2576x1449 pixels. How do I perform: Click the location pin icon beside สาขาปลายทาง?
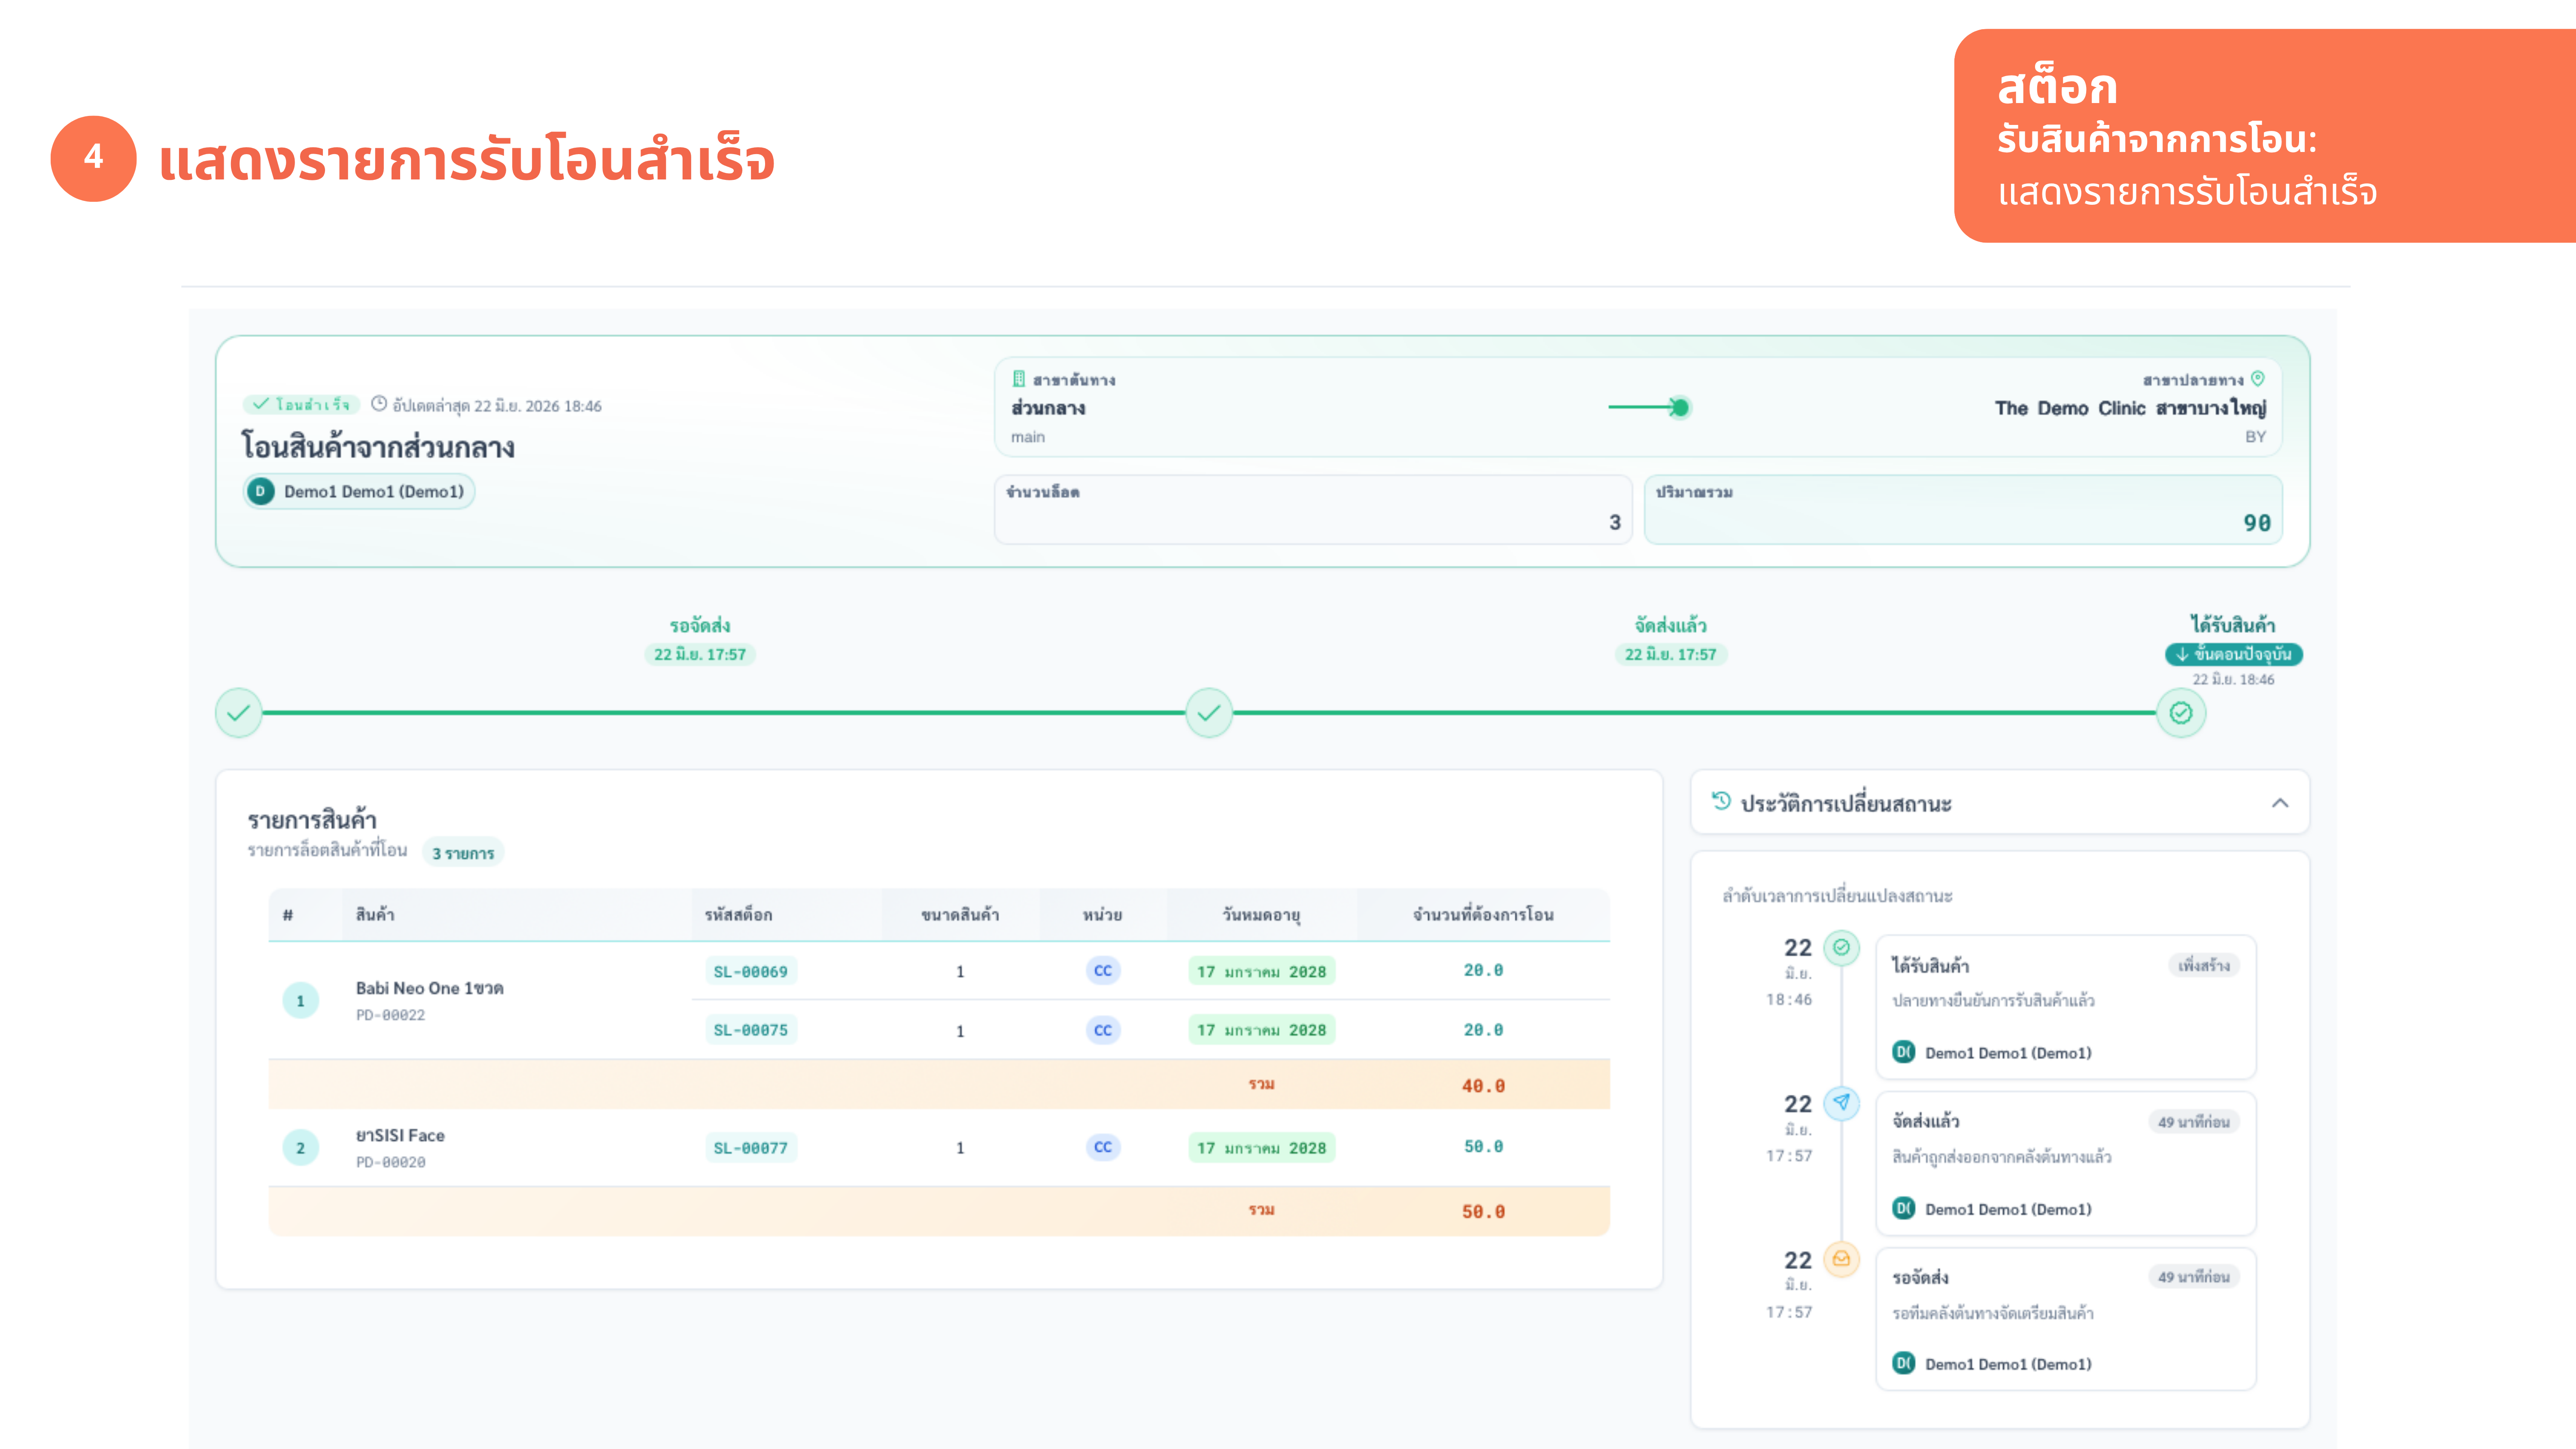coord(2257,379)
